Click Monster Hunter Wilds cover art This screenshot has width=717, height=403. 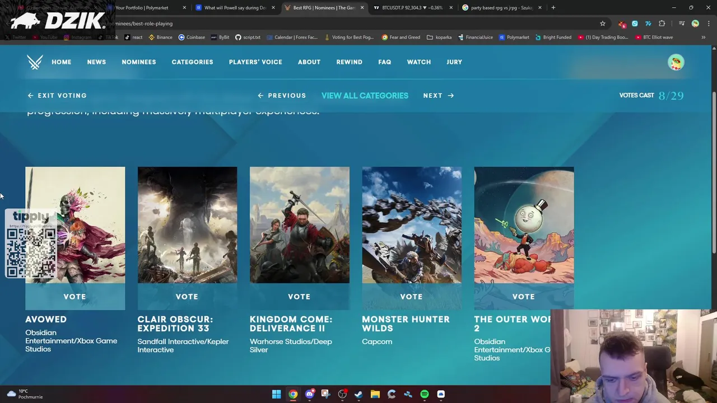click(x=412, y=225)
